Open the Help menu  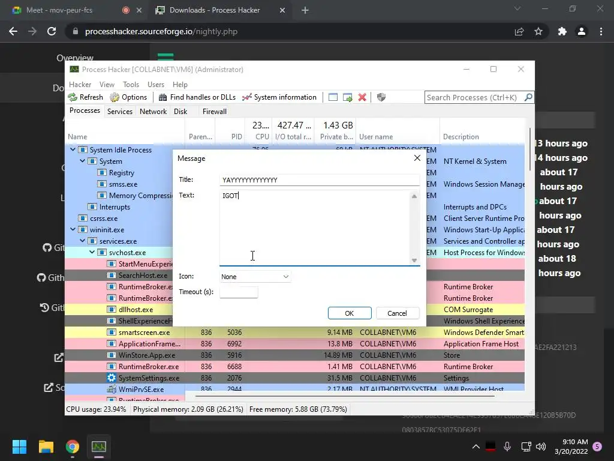click(x=180, y=84)
